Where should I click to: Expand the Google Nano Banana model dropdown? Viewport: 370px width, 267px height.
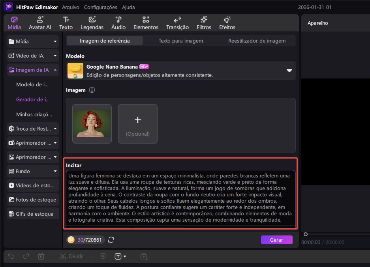(x=289, y=71)
